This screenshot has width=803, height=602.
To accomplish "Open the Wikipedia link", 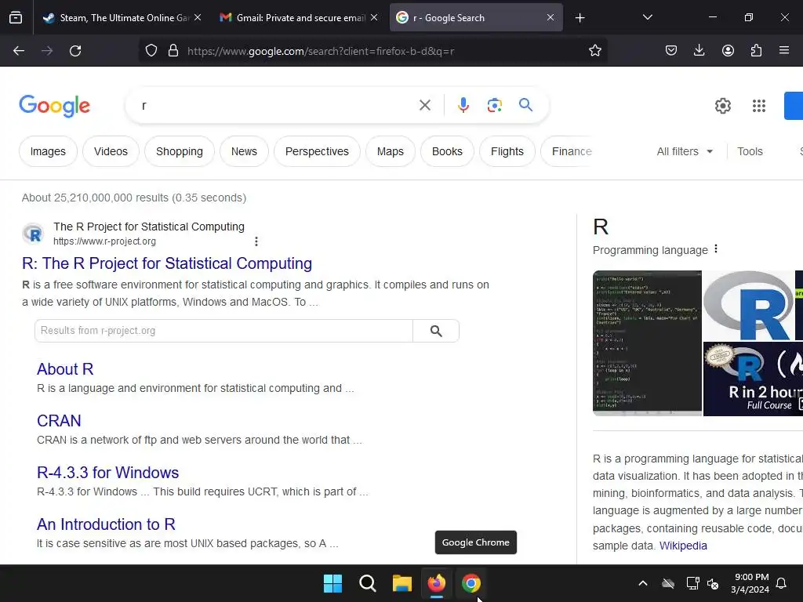I will (683, 546).
